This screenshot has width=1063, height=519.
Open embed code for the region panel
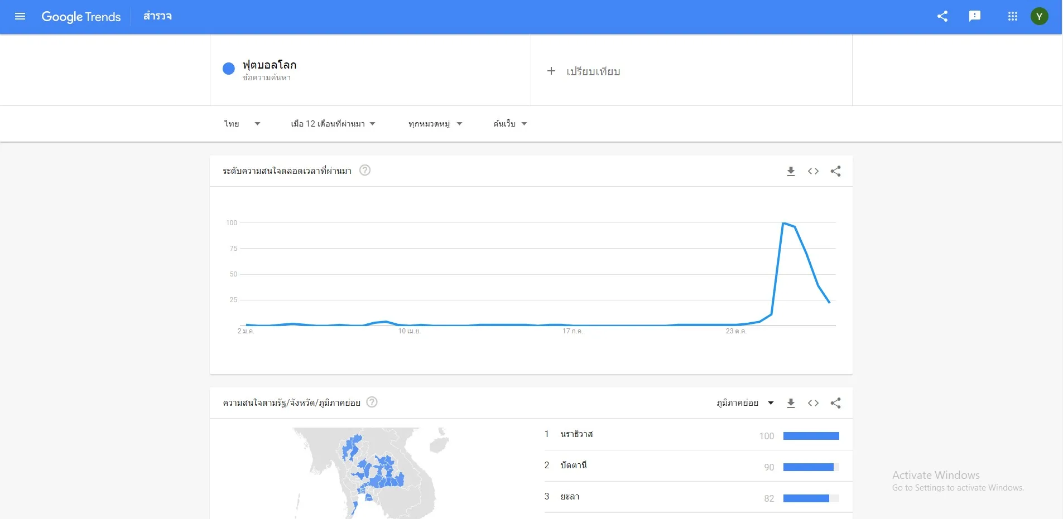(814, 402)
